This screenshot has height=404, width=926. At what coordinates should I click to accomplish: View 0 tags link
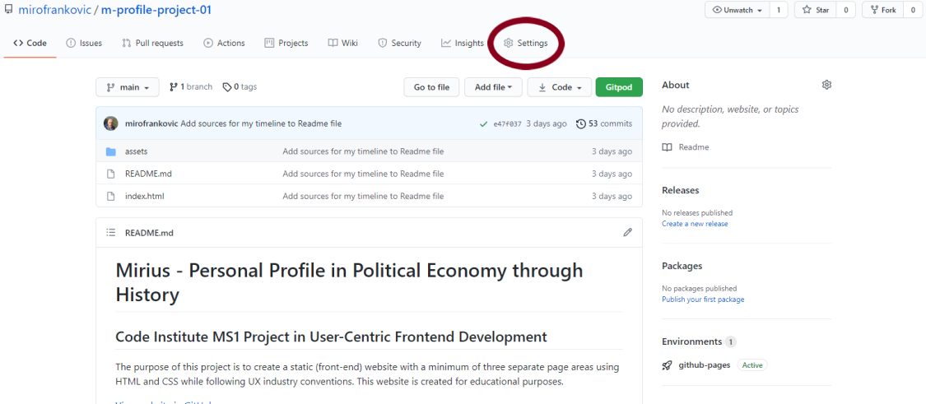click(x=240, y=87)
